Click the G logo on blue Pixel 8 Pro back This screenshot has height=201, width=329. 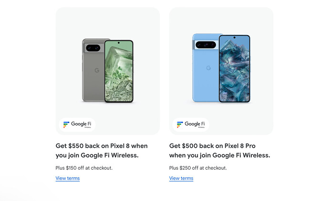[208, 68]
